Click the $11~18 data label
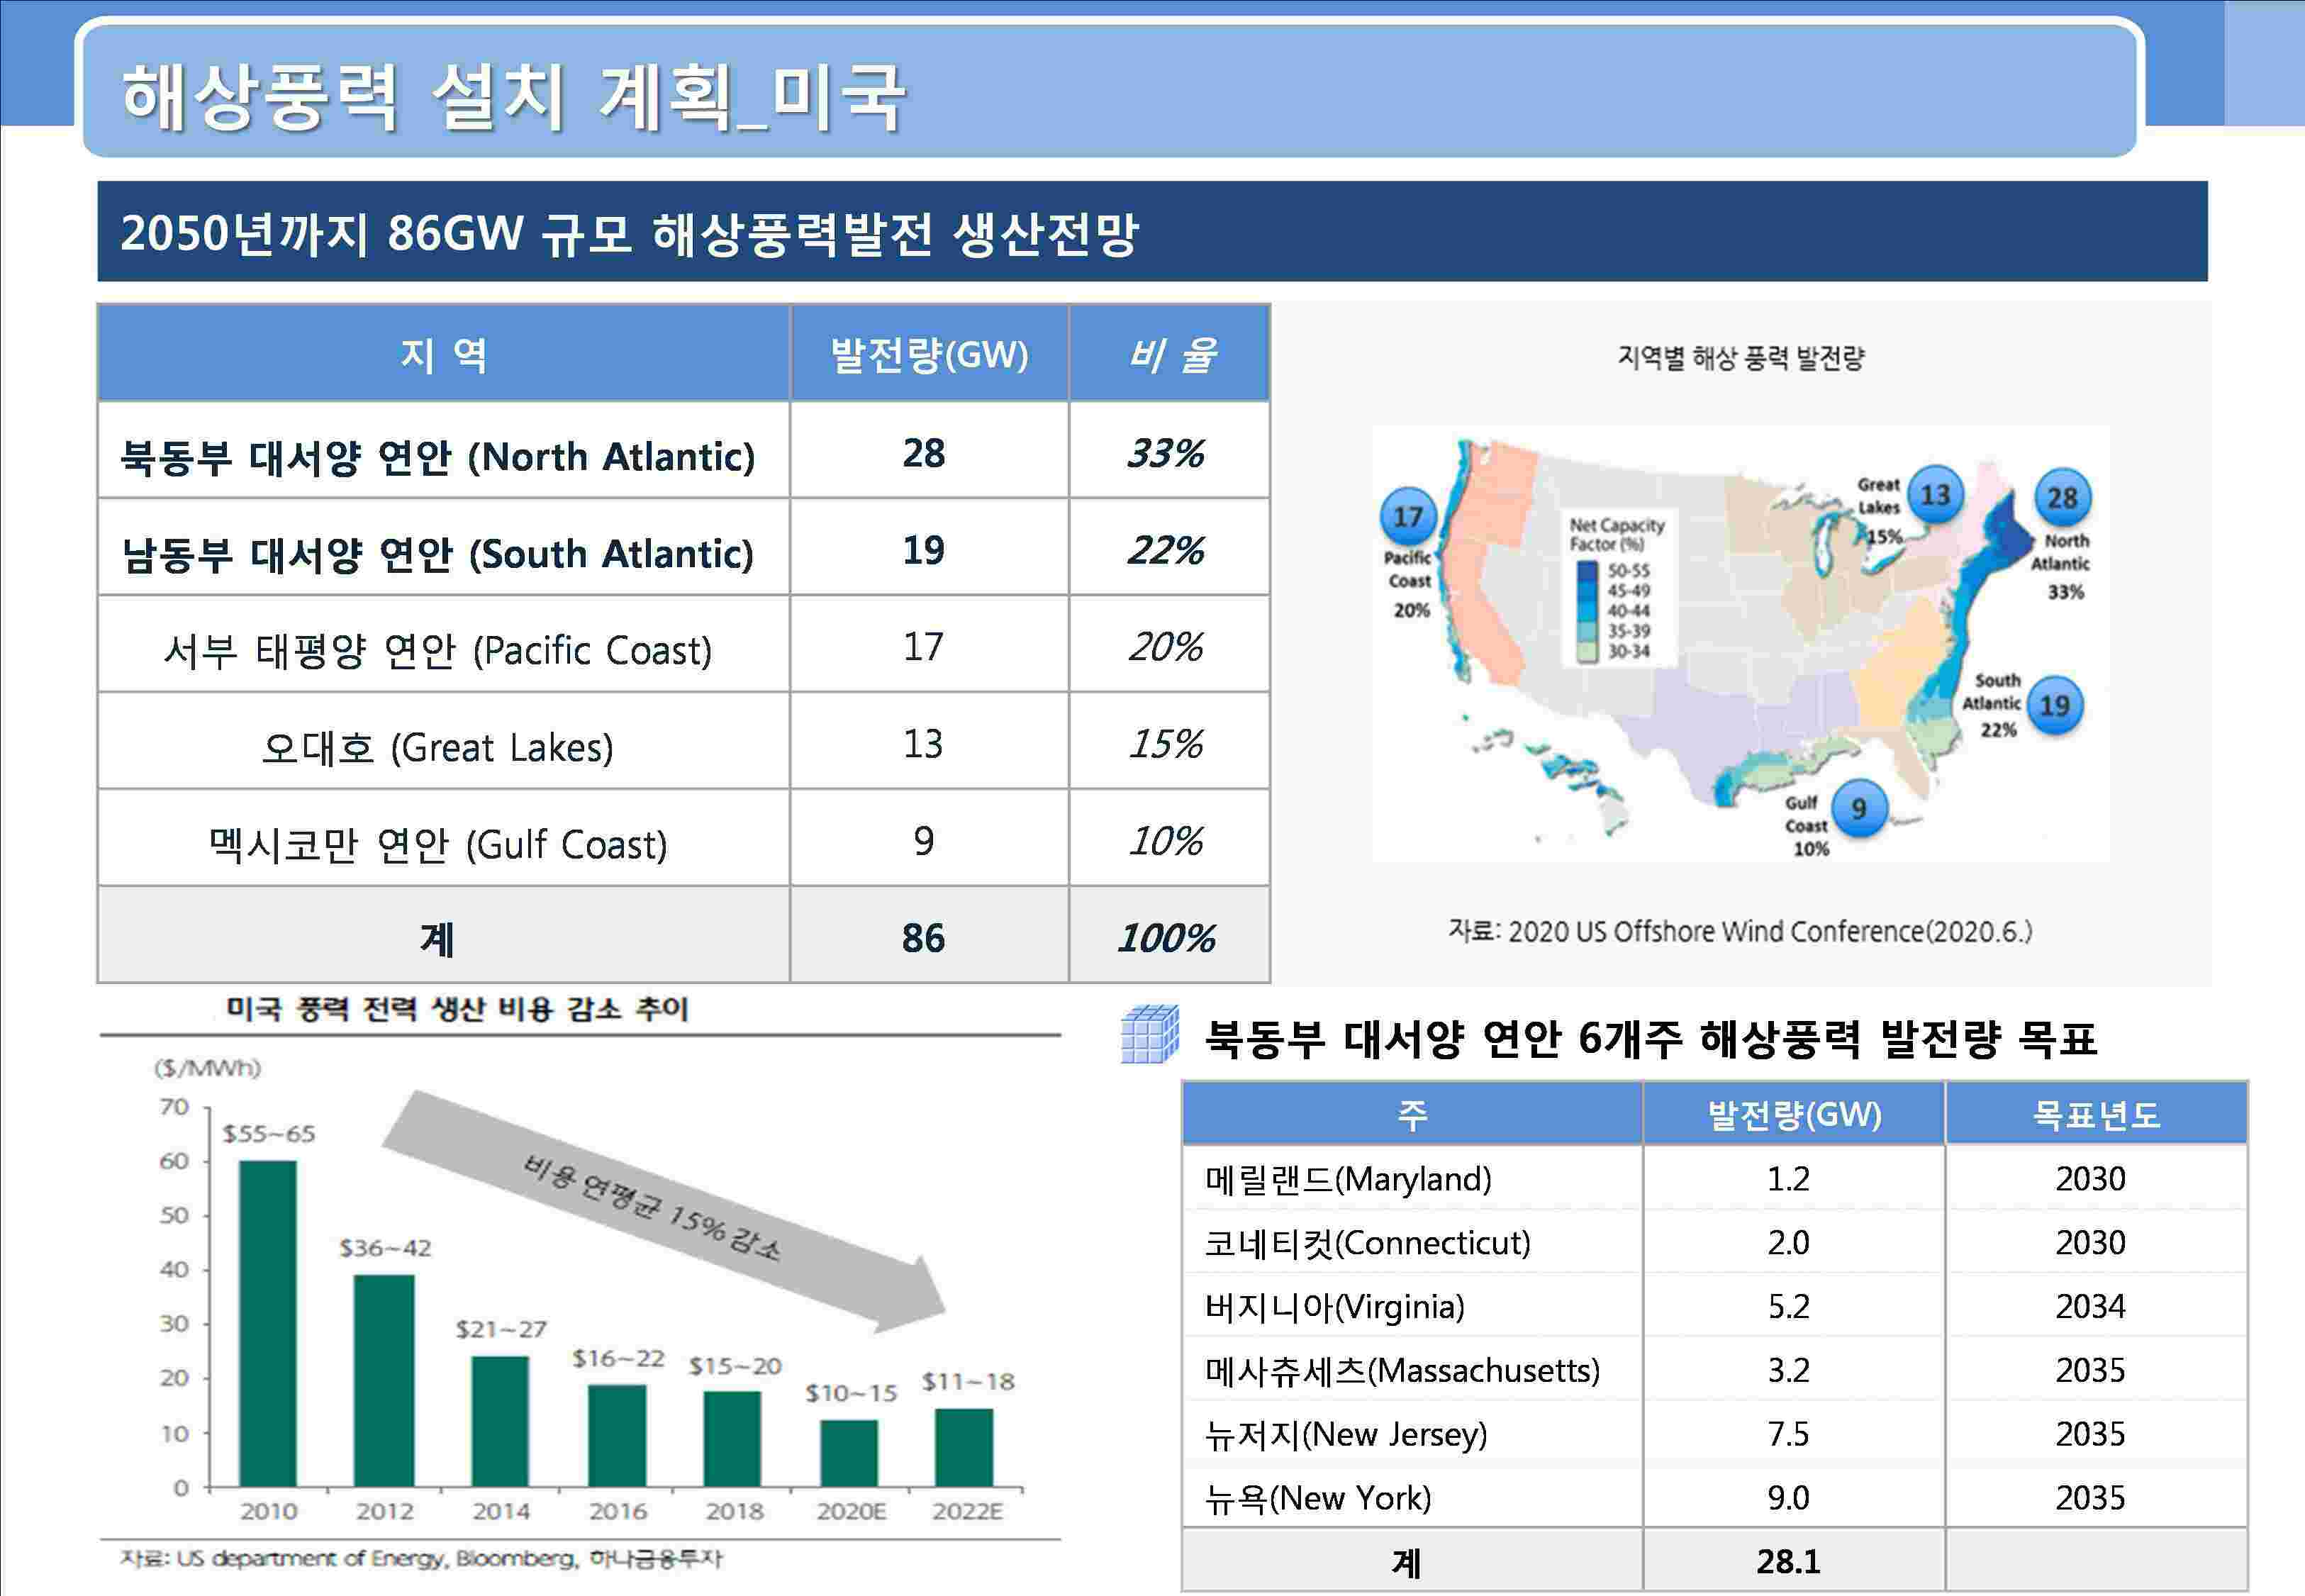The width and height of the screenshot is (2305, 1596). coord(968,1382)
